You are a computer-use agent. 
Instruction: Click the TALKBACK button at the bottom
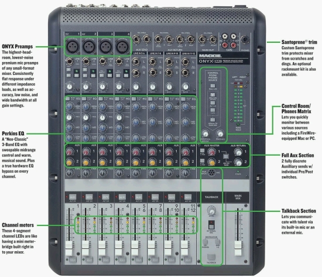(211, 257)
